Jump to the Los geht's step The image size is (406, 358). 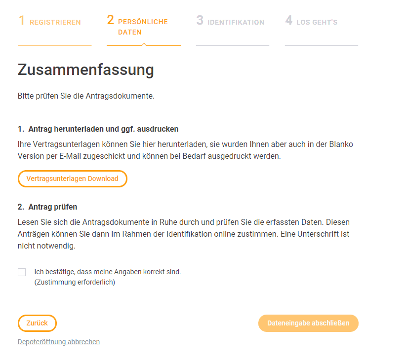[317, 23]
